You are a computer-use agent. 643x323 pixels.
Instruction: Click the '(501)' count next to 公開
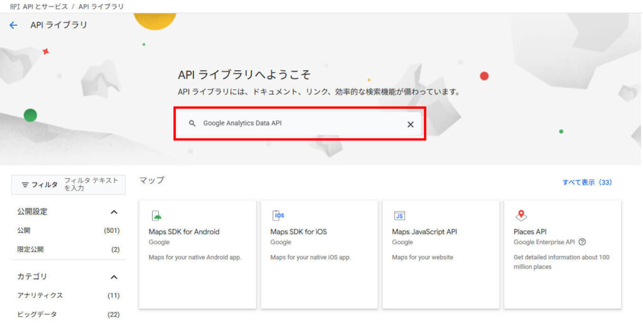click(112, 230)
